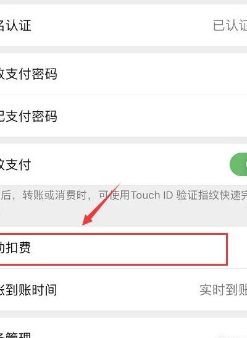Click the red arrow annotation pointing at 自动扣费
Image resolution: width=247 pixels, height=338 pixels.
tap(101, 204)
